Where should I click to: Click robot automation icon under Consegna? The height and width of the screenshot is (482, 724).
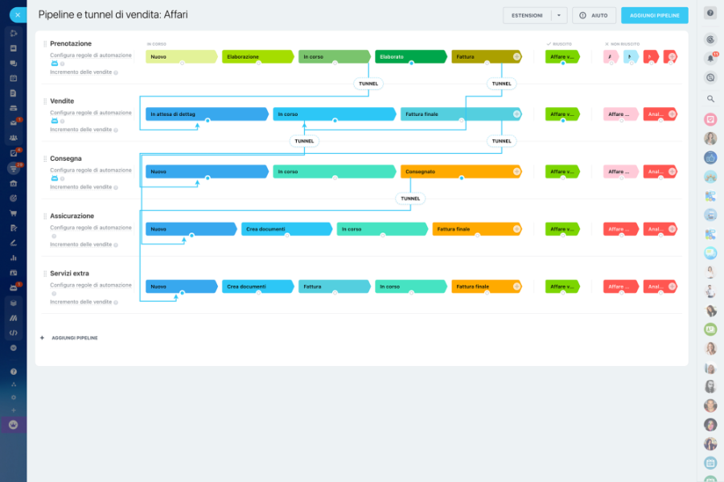coord(55,178)
